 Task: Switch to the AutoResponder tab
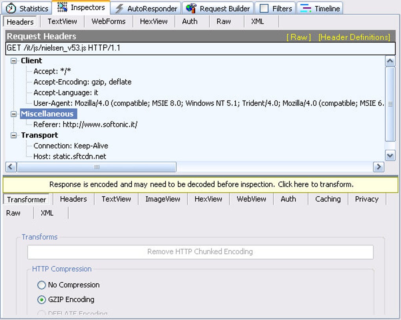[x=146, y=8]
